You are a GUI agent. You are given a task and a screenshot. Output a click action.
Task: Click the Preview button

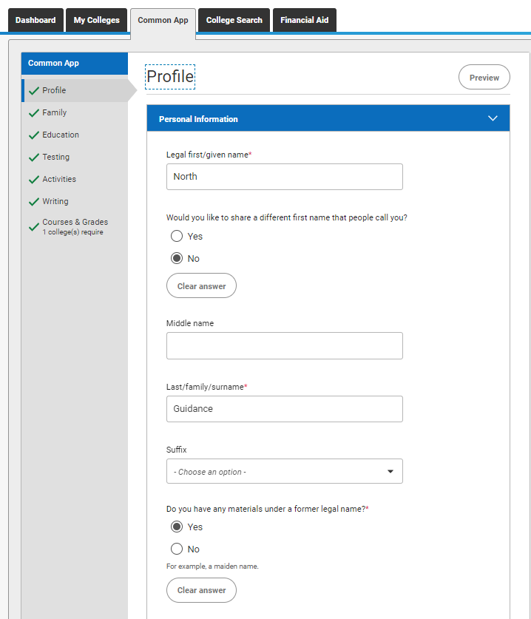[484, 78]
